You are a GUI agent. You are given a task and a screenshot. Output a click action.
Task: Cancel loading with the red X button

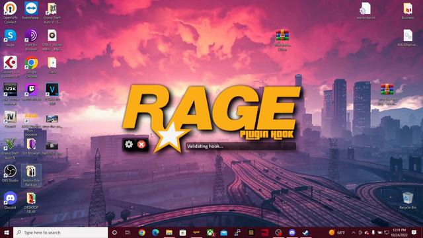141,145
